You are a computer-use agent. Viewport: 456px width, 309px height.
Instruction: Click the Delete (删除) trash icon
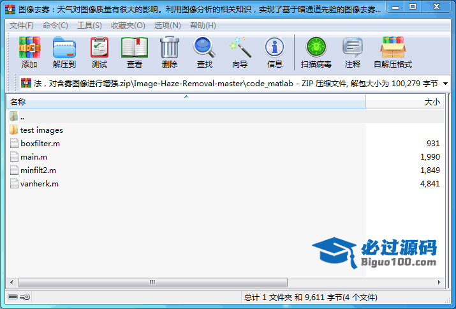tap(170, 47)
